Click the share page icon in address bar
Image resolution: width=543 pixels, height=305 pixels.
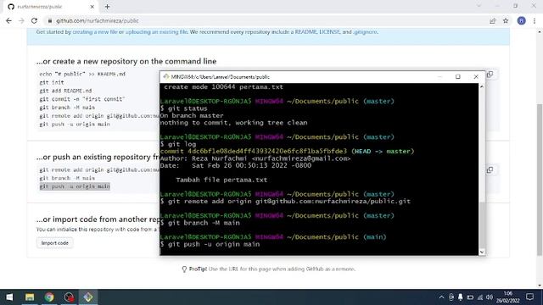pos(492,20)
